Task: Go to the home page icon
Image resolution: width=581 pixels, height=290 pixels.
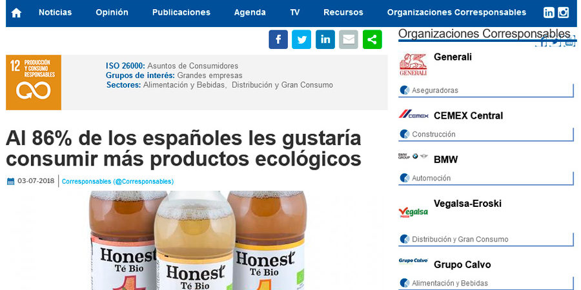Action: (16, 13)
